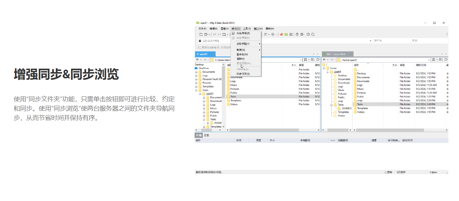Click the new session toolbar icon

coord(201,34)
